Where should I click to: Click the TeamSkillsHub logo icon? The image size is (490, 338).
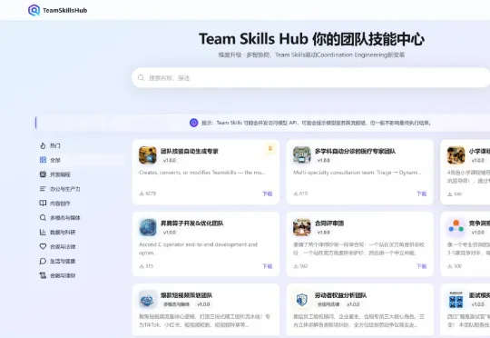pyautogui.click(x=34, y=10)
